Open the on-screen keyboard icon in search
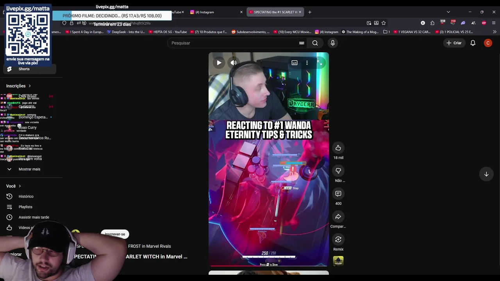Image resolution: width=500 pixels, height=281 pixels. coord(302,43)
